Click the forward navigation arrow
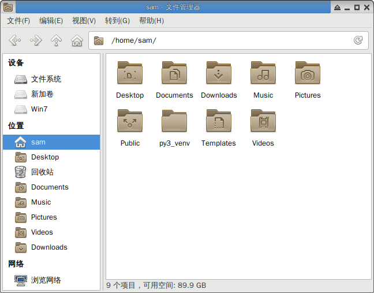Screen dimensions: 374x293 pyautogui.click(x=36, y=40)
